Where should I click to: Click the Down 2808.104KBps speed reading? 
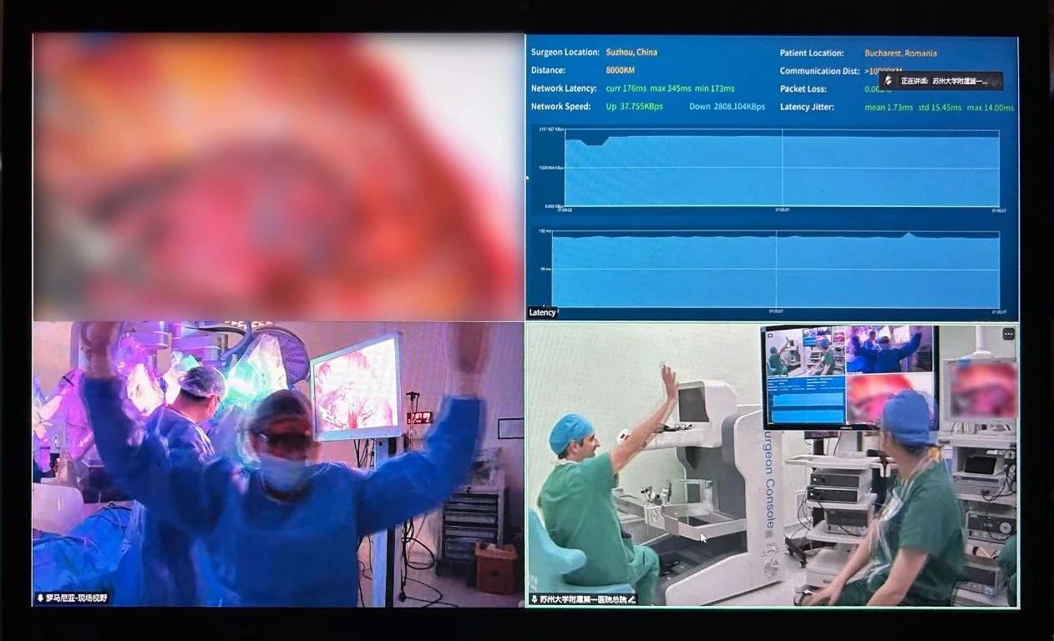tap(727, 107)
